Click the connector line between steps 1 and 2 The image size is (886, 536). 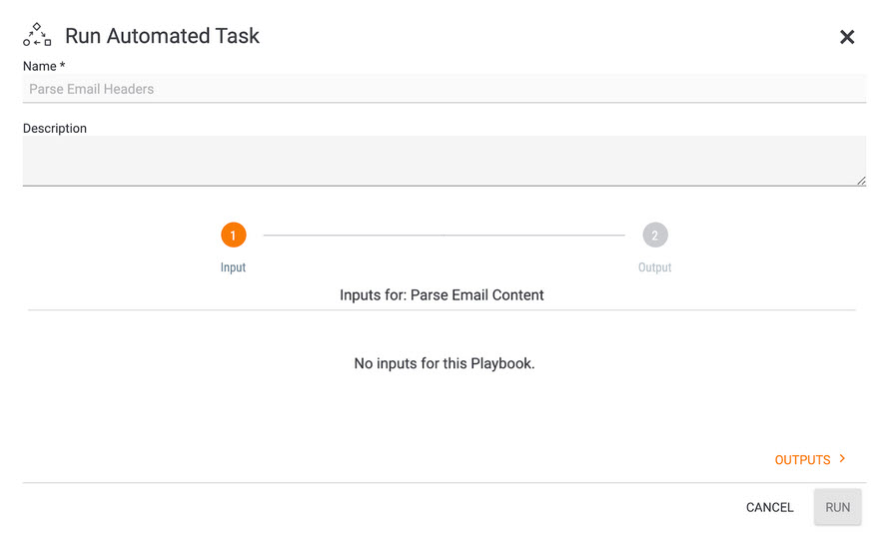(444, 235)
